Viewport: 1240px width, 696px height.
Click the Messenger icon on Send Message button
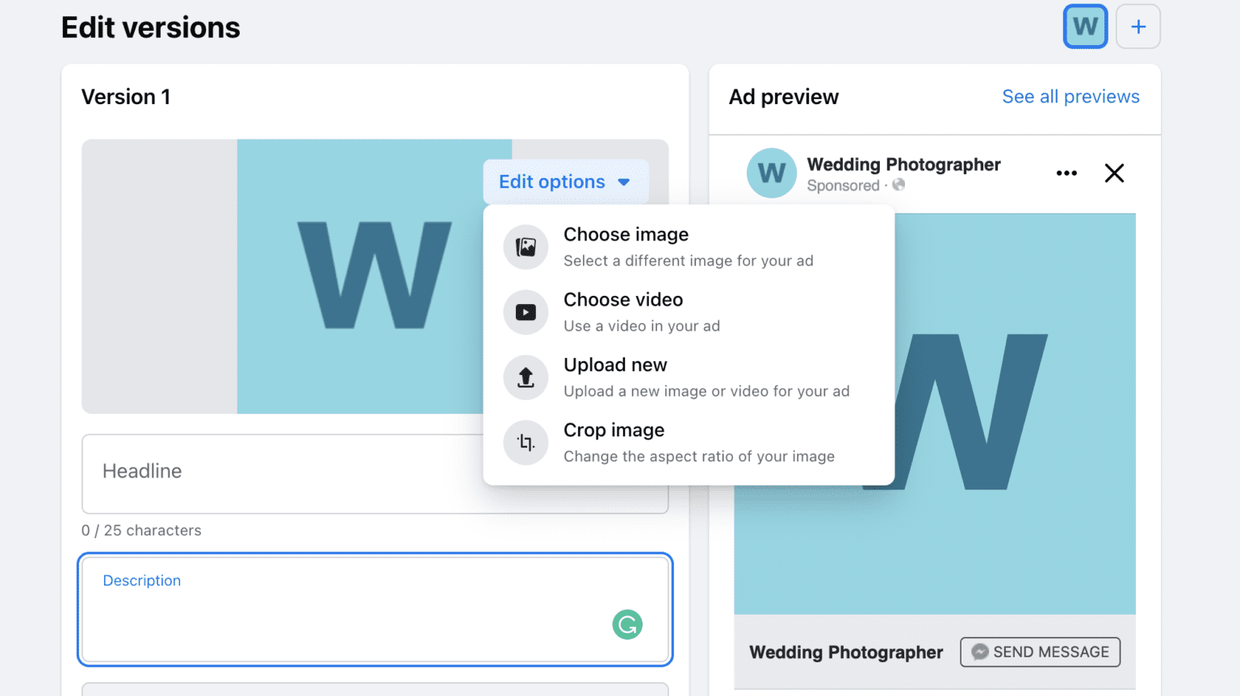980,652
